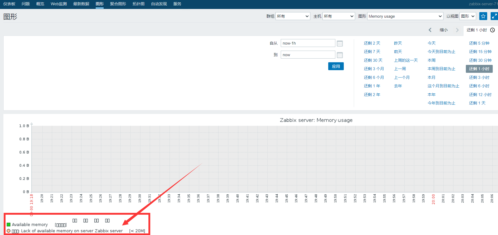Open 仪表板 dashboard menu
This screenshot has width=498, height=235.
coord(9,4)
